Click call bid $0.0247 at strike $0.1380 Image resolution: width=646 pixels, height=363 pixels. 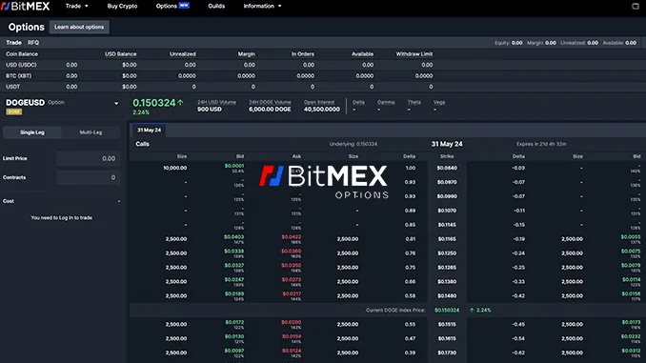(x=234, y=280)
